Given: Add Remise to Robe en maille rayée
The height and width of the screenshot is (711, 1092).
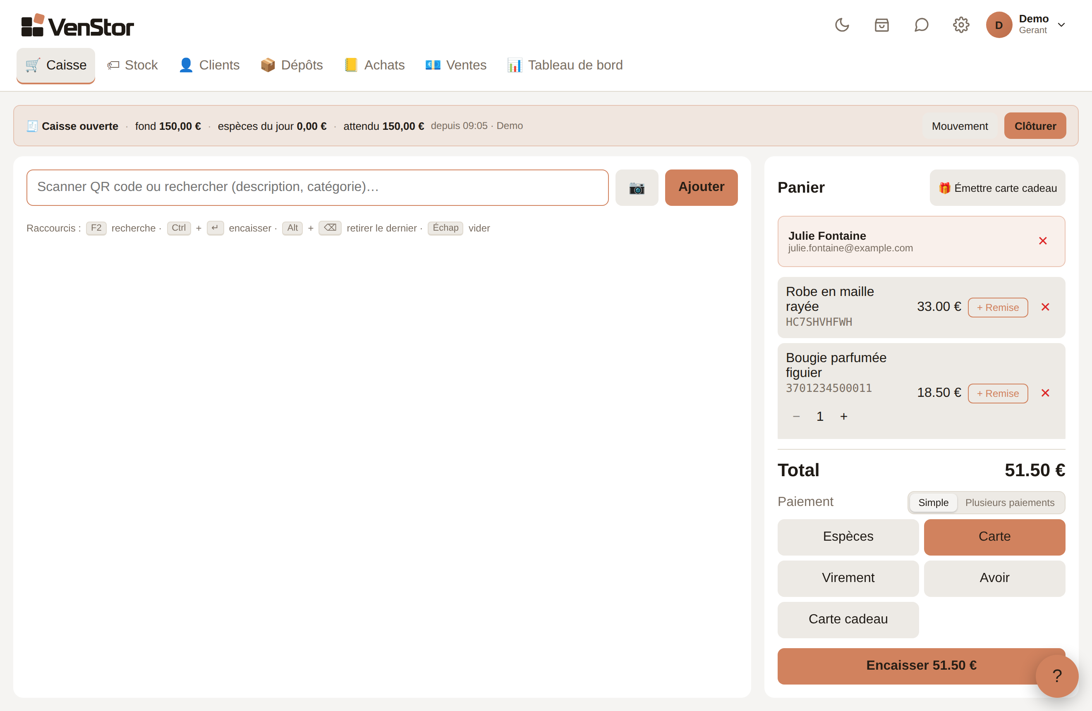Looking at the screenshot, I should (x=997, y=308).
